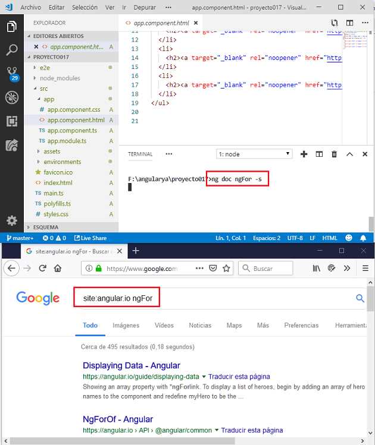Open the Explorer view in activity bar
Screen dimensions: 375x445
point(12,27)
